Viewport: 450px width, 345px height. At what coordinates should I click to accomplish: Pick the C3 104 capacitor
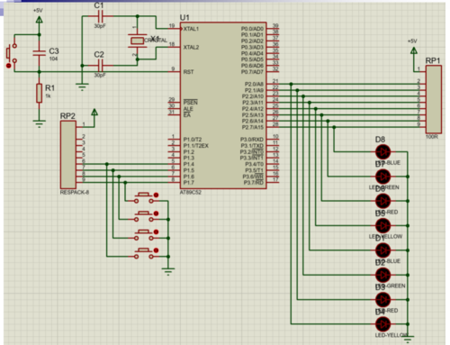tap(39, 53)
